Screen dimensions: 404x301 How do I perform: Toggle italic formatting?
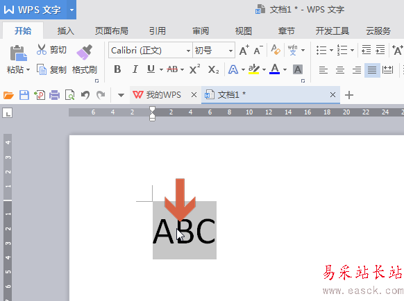[x=135, y=69]
